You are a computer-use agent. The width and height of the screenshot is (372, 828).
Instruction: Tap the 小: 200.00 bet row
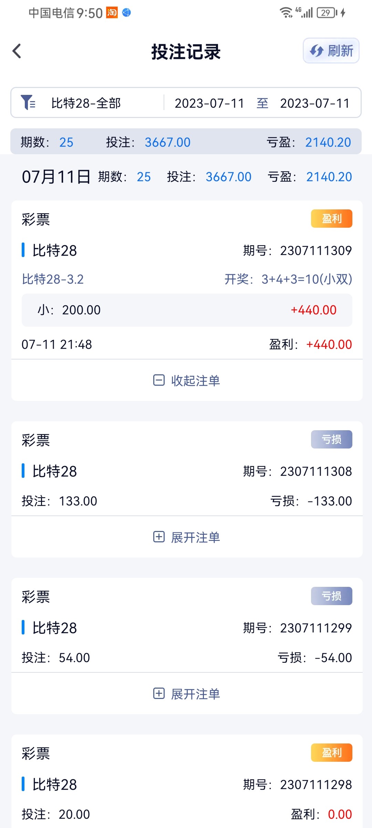[187, 310]
